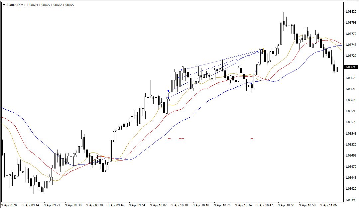
Task: Click the blue trade entry arrow below the 10:34 candles
Action: (251, 83)
